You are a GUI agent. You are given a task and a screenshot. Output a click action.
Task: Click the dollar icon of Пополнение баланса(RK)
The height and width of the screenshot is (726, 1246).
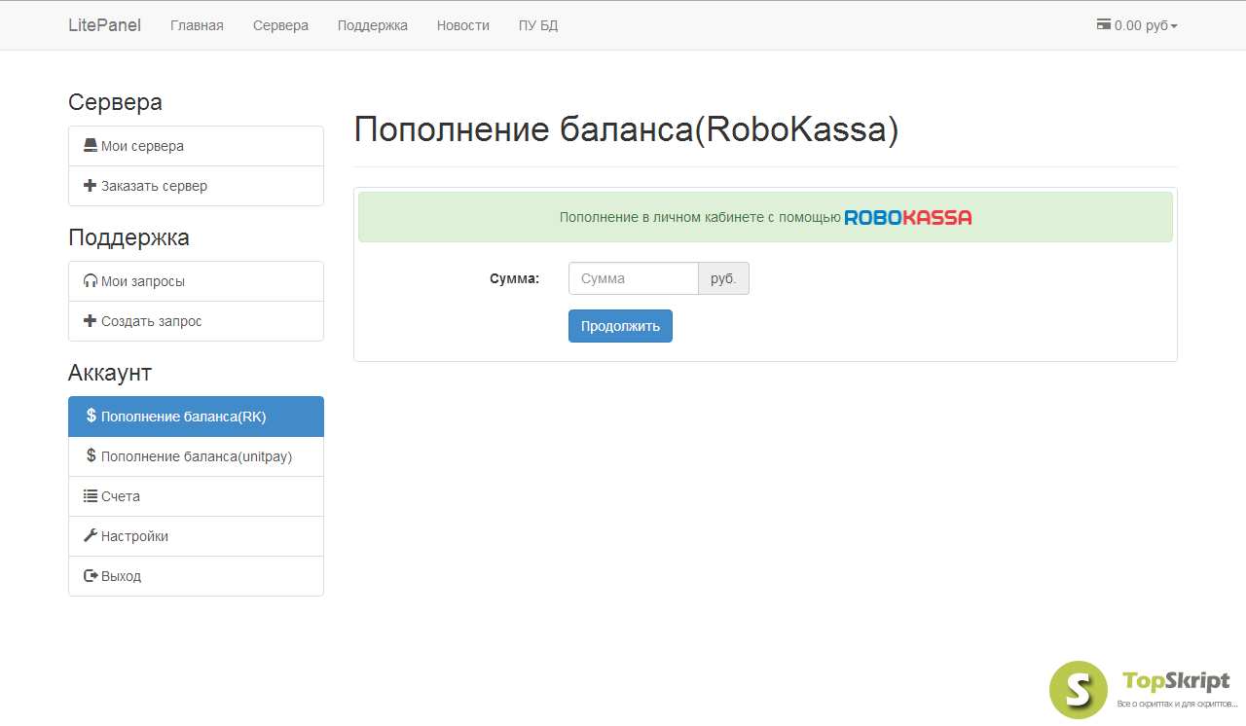92,416
